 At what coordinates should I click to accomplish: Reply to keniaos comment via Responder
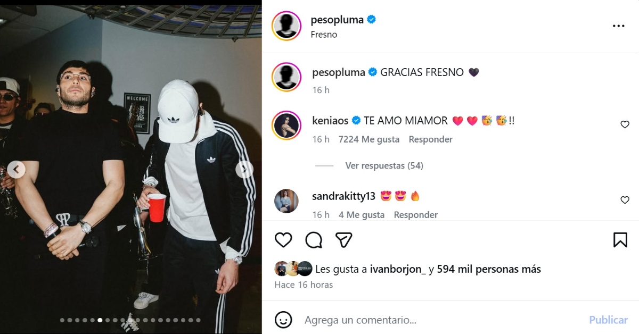430,139
